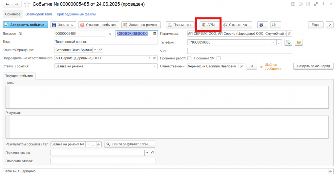This screenshot has width=336, height=175.
Task: Click the phone call icon next to Телефон
Action: [x=288, y=42]
